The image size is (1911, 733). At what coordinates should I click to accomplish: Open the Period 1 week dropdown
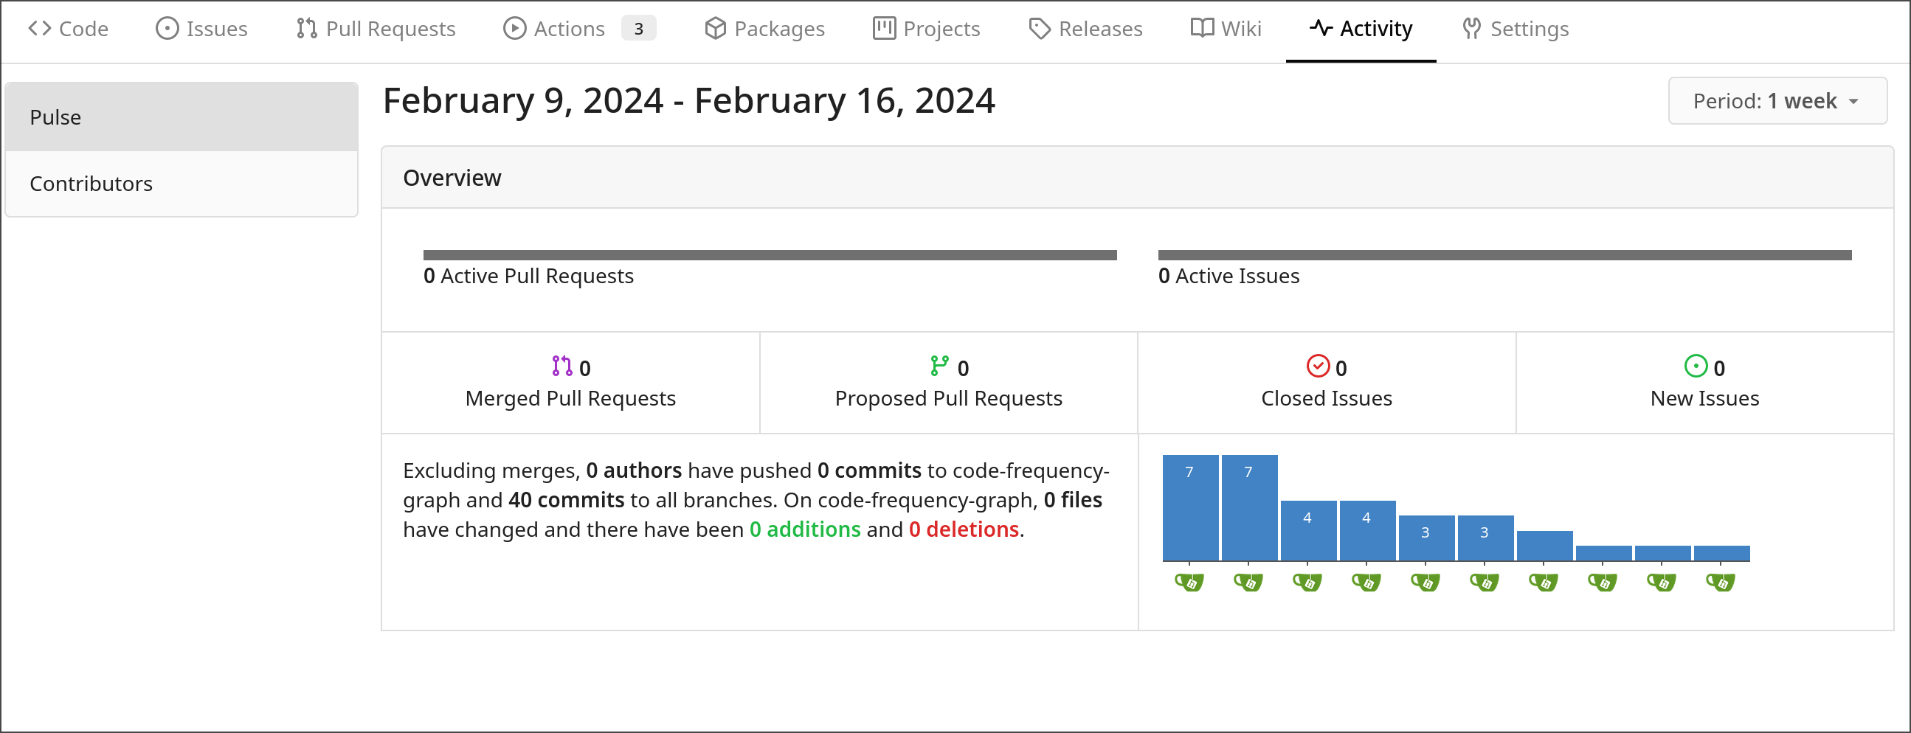1777,101
